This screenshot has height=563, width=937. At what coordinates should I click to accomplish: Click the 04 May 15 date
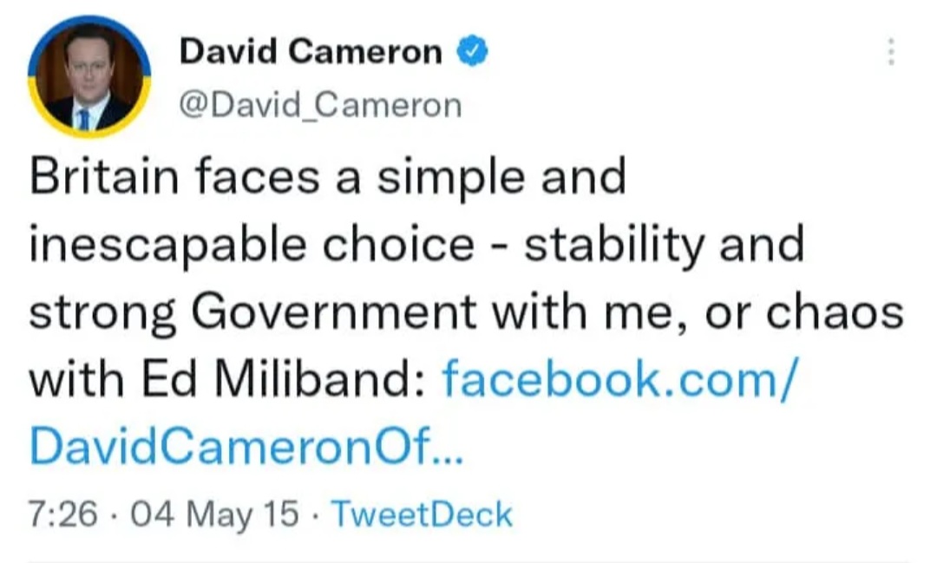click(214, 514)
